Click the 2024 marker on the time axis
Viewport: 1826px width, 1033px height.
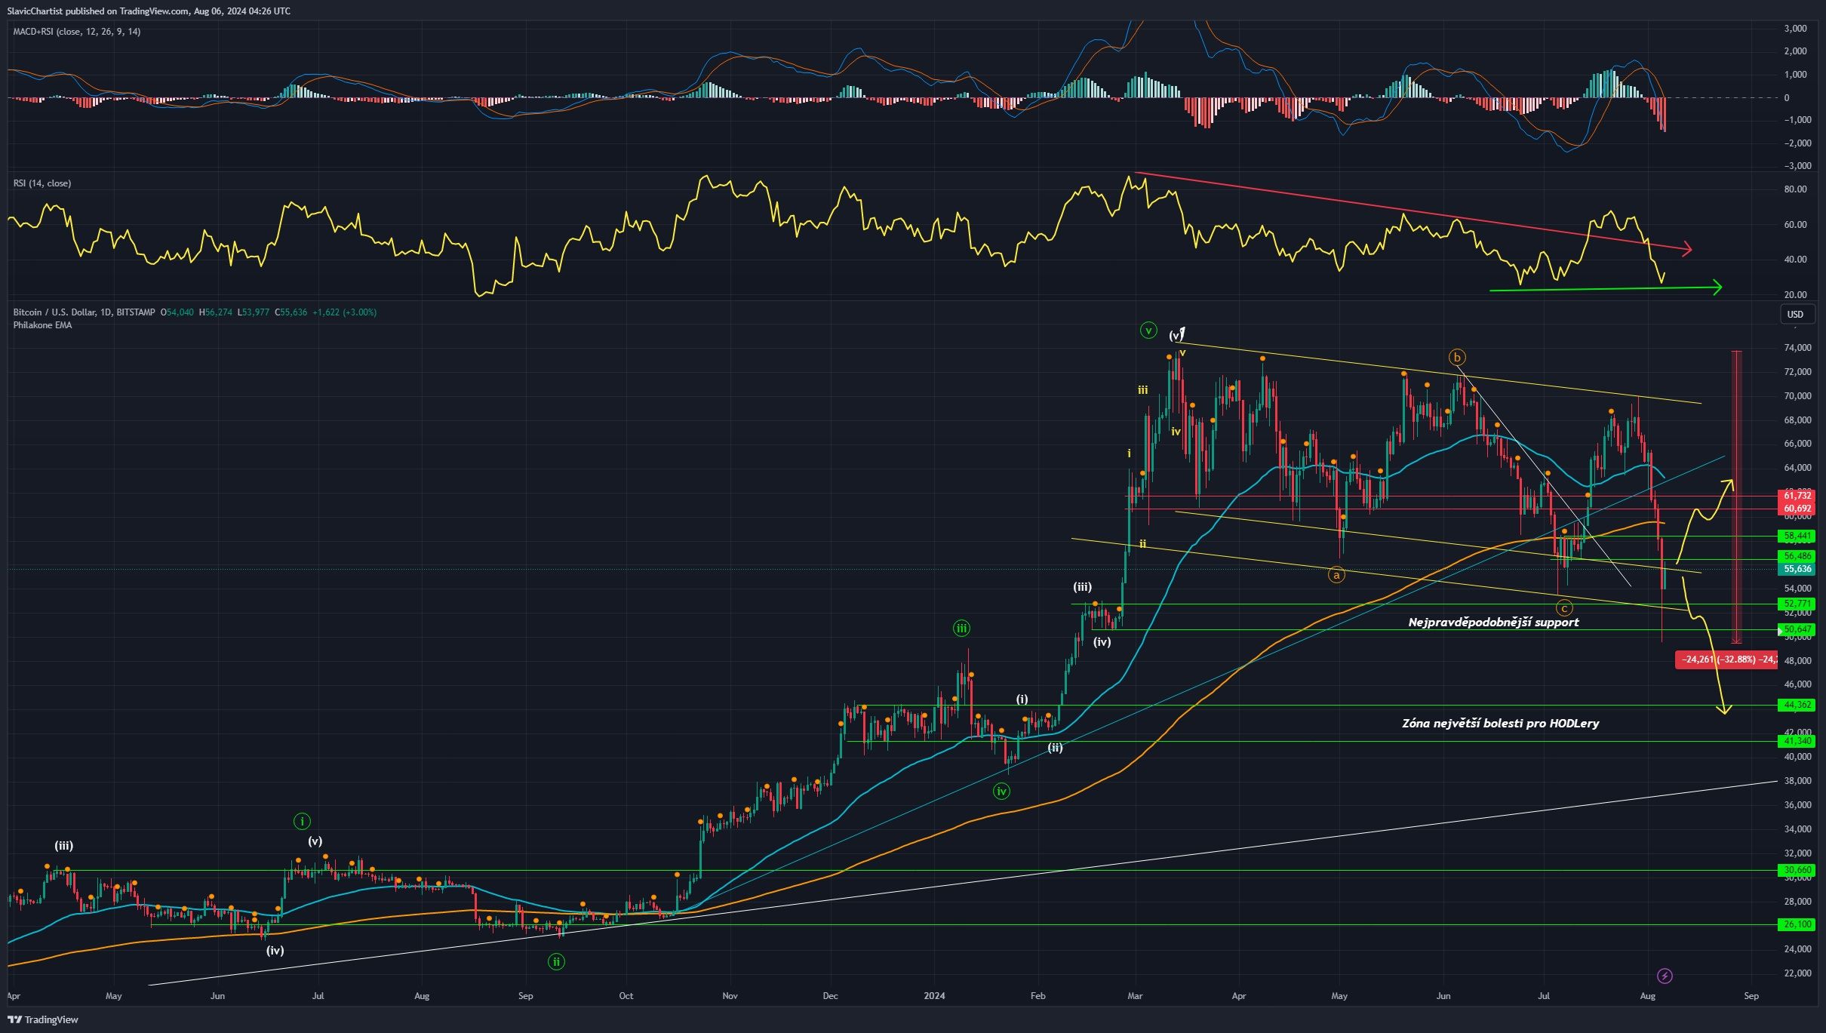click(x=934, y=996)
